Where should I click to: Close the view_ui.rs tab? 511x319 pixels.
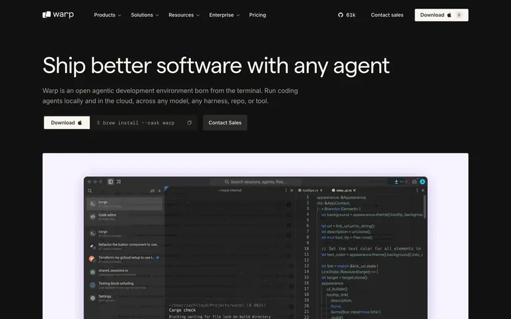(x=355, y=191)
